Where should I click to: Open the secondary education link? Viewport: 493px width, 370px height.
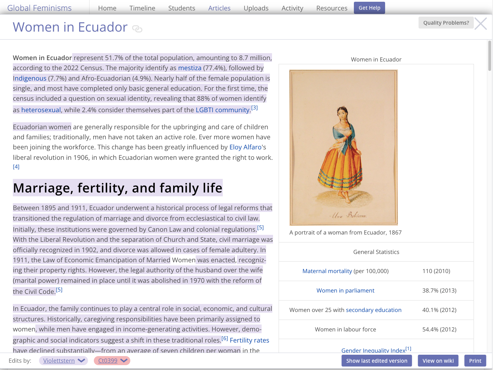coord(374,310)
